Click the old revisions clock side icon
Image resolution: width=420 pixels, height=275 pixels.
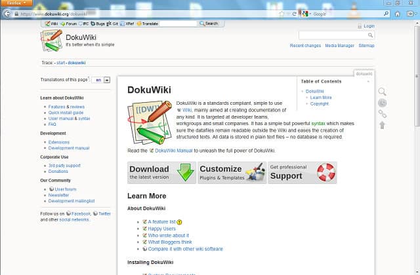pyautogui.click(x=382, y=103)
